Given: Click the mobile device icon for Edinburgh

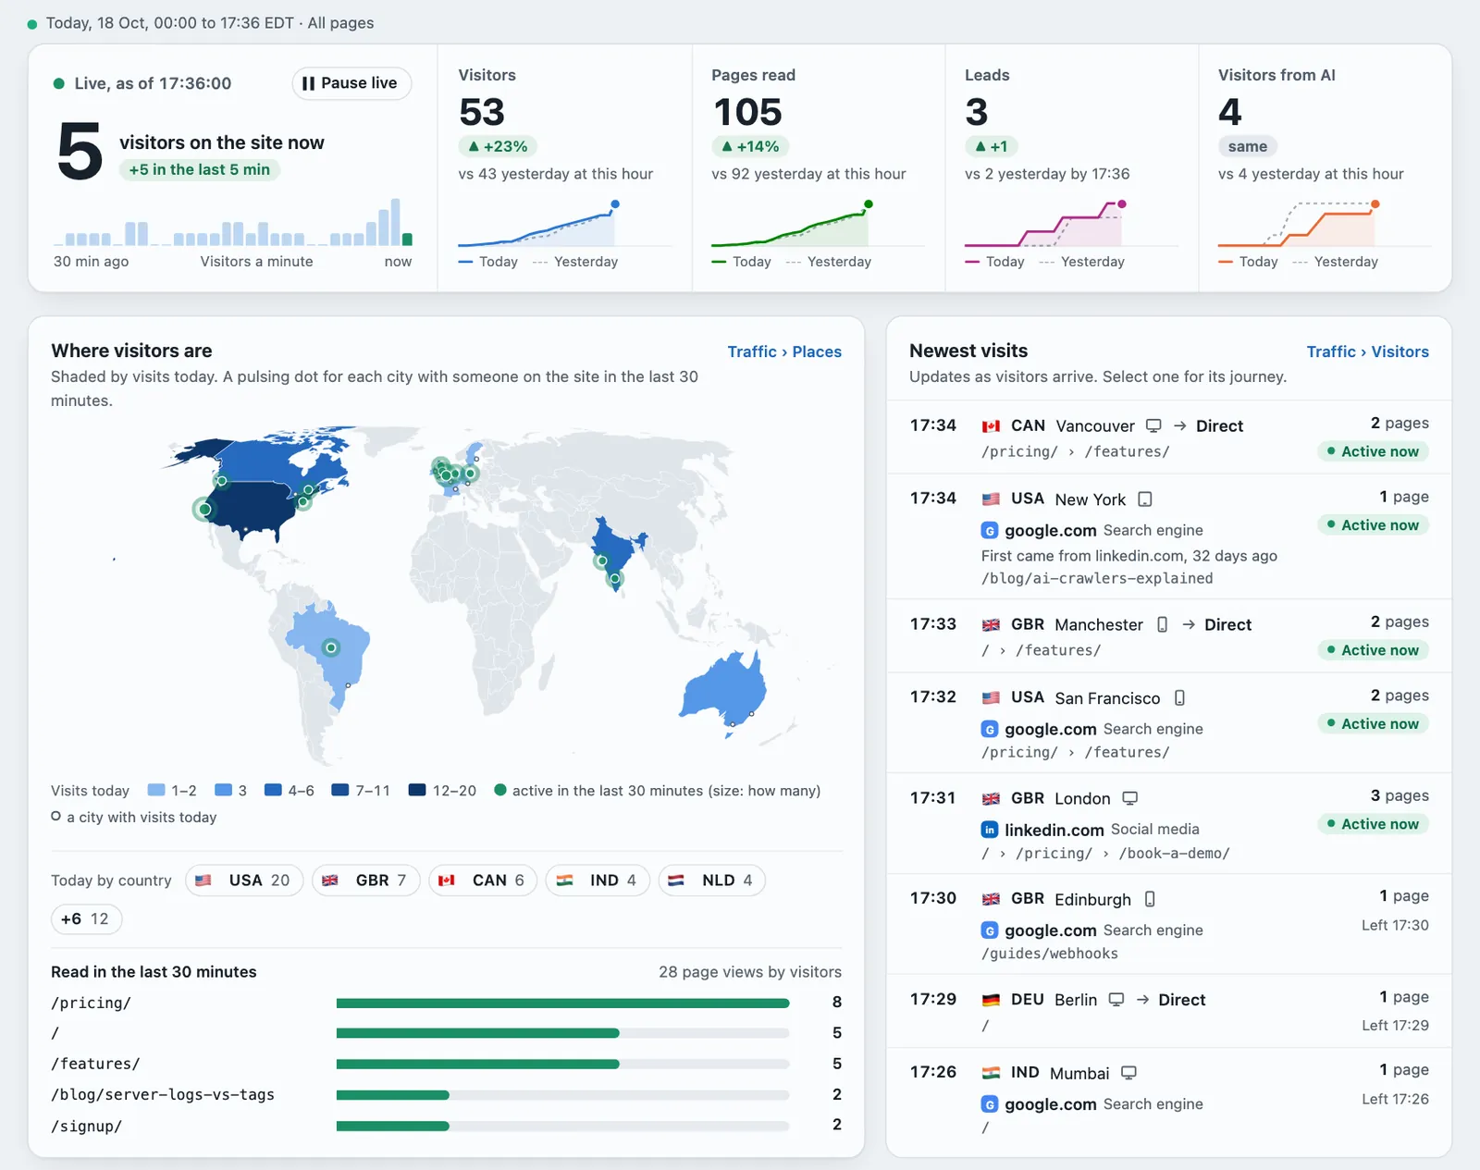Looking at the screenshot, I should [x=1150, y=899].
